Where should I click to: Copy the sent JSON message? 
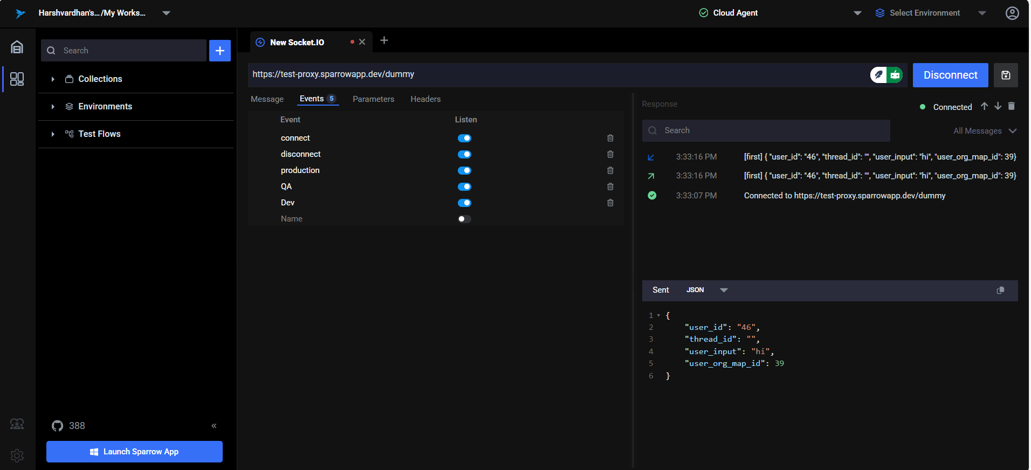pyautogui.click(x=1000, y=291)
